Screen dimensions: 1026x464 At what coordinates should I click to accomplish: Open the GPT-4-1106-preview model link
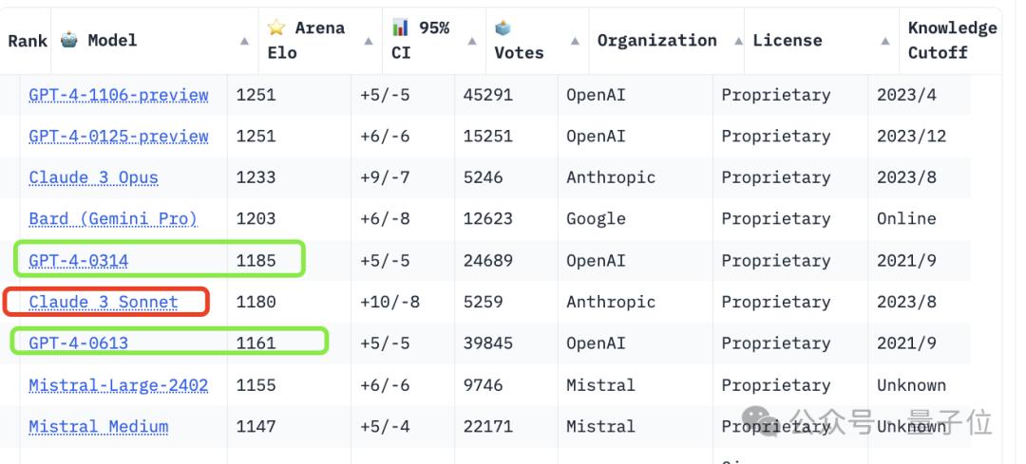pyautogui.click(x=119, y=95)
